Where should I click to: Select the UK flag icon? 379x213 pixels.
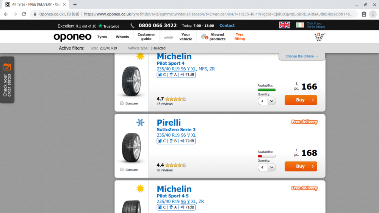285,25
